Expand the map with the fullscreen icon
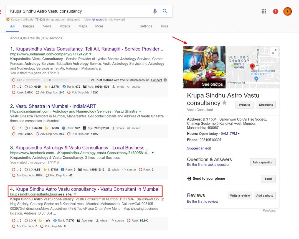 click(274, 52)
